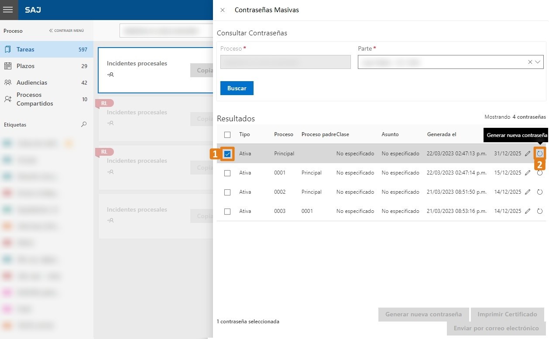Toggle the select-all checkbox in results header
Viewport: 549px width, 339px height.
227,134
